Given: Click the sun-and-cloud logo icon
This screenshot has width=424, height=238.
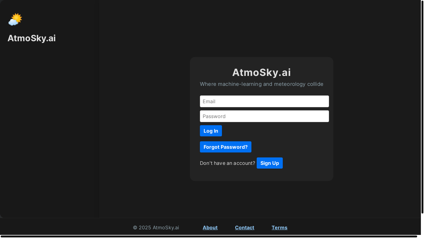Looking at the screenshot, I should [15, 20].
